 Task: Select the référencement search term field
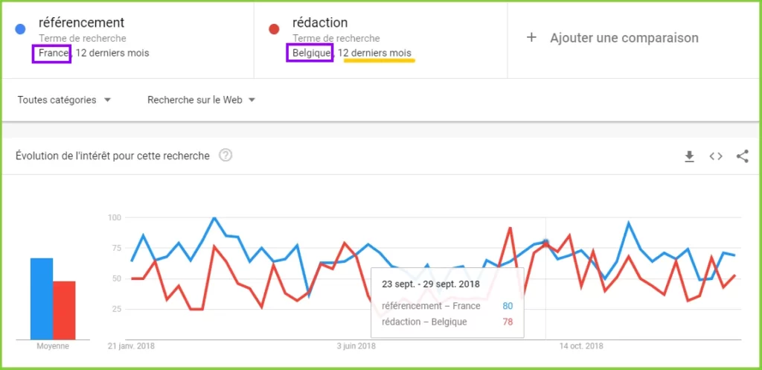(81, 22)
